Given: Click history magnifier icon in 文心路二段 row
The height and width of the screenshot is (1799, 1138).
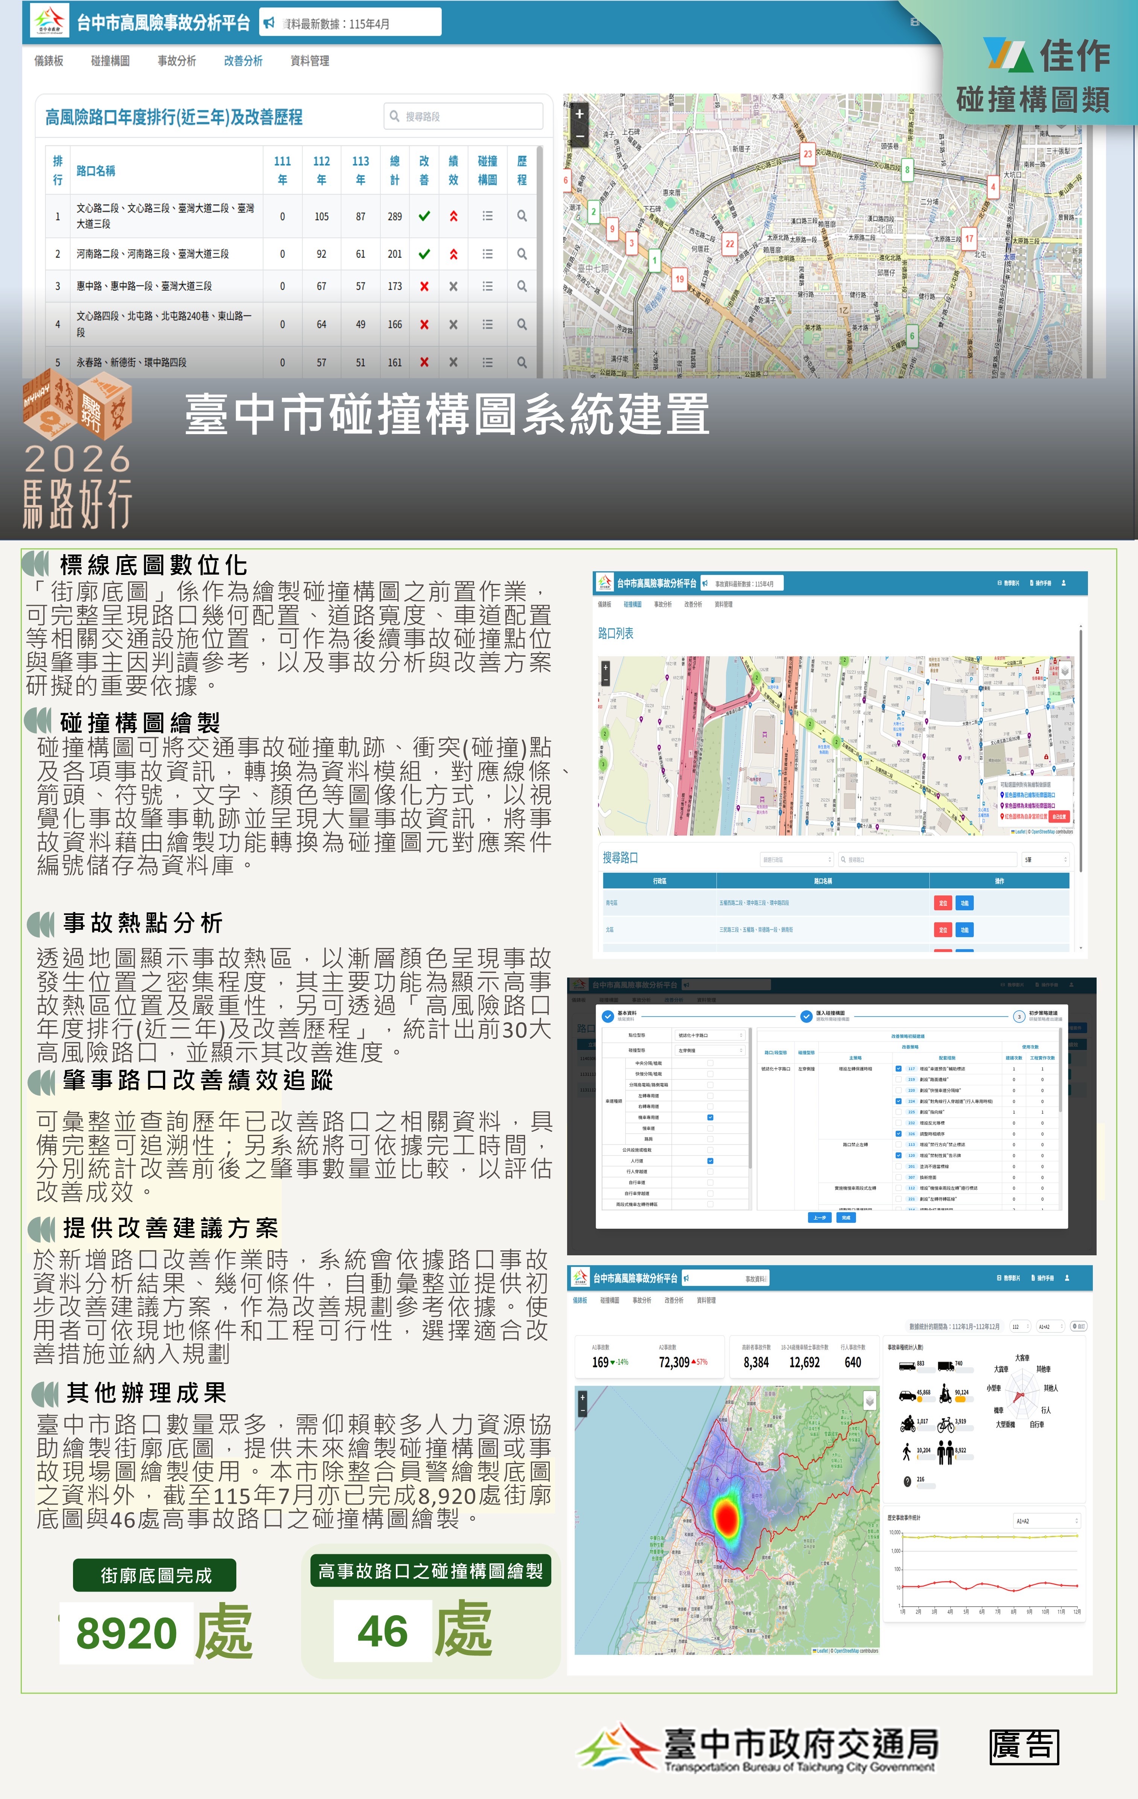Looking at the screenshot, I should (x=522, y=216).
